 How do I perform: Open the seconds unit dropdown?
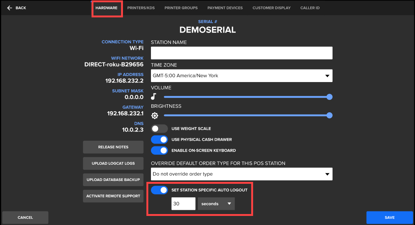pyautogui.click(x=216, y=204)
